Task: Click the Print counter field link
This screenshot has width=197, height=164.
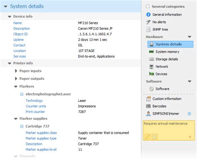Action: (35, 112)
